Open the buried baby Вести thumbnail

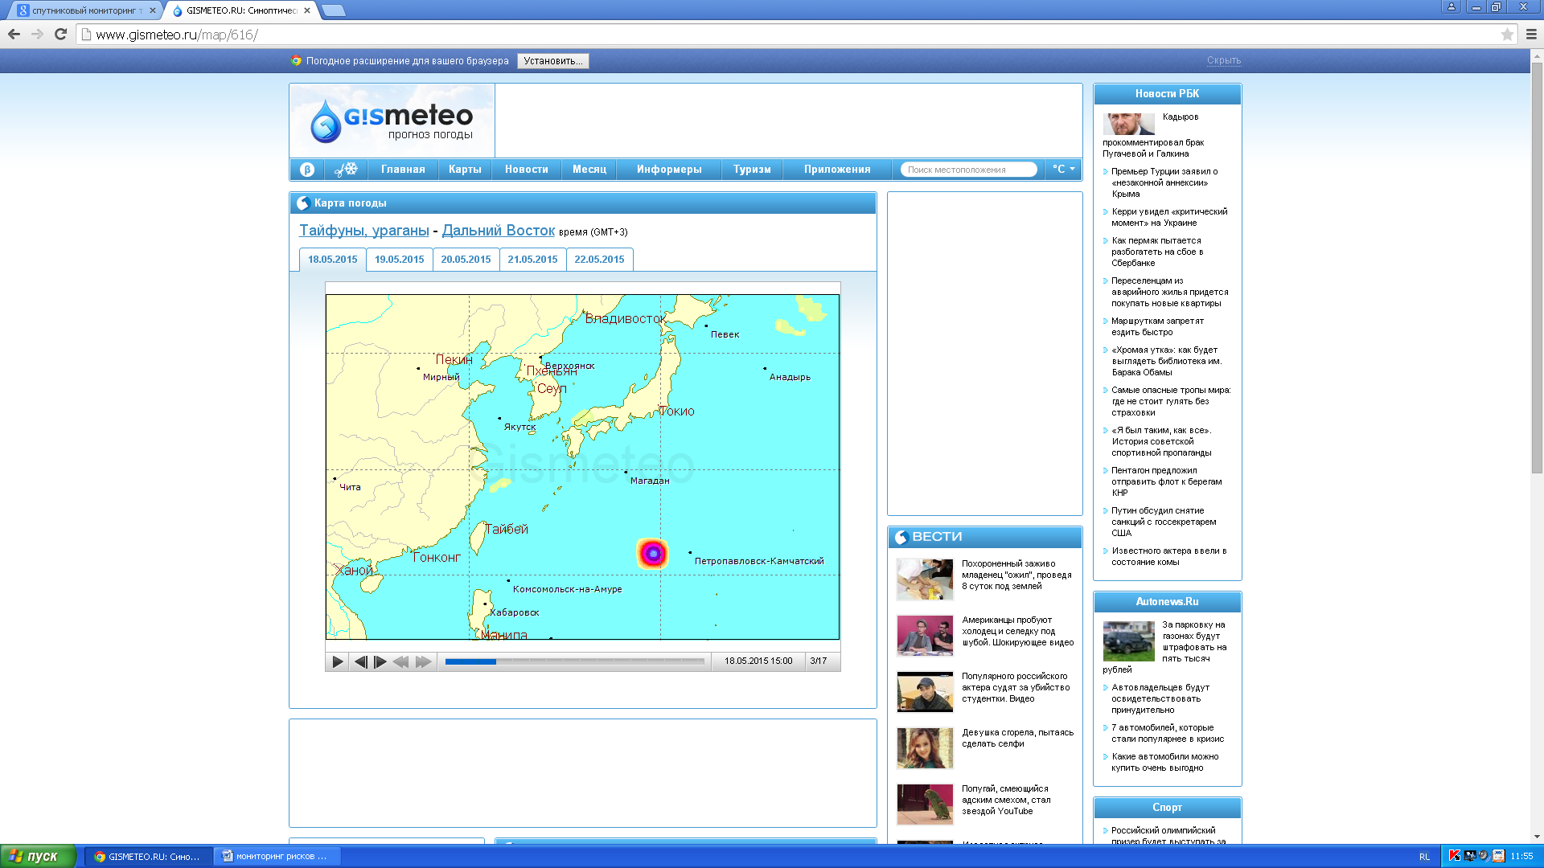coord(925,579)
